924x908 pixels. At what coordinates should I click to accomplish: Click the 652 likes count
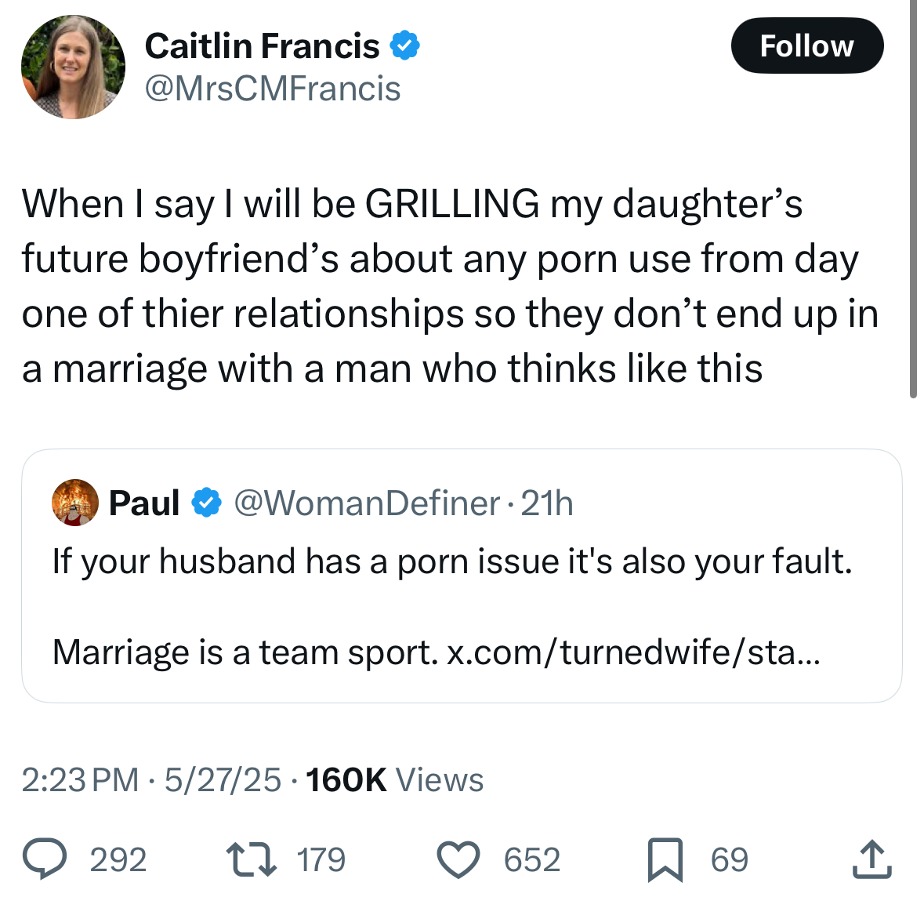click(x=532, y=859)
